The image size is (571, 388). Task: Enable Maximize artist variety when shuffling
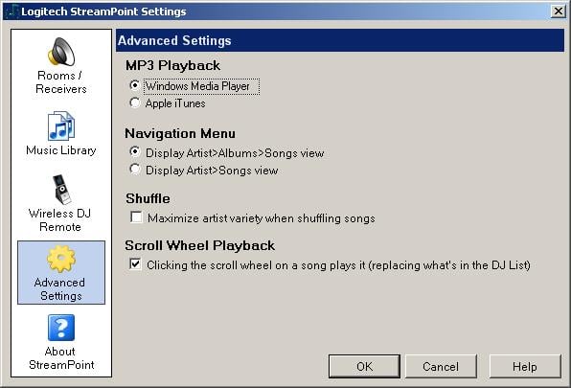[136, 217]
